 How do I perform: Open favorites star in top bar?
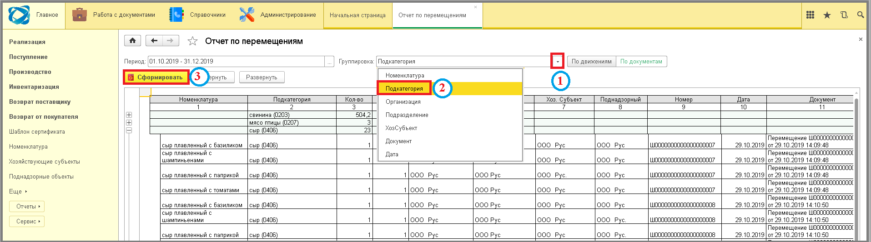[827, 15]
